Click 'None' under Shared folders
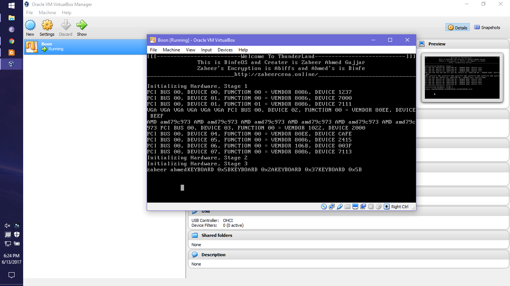Screen dimensions: 510x286 coord(196,245)
